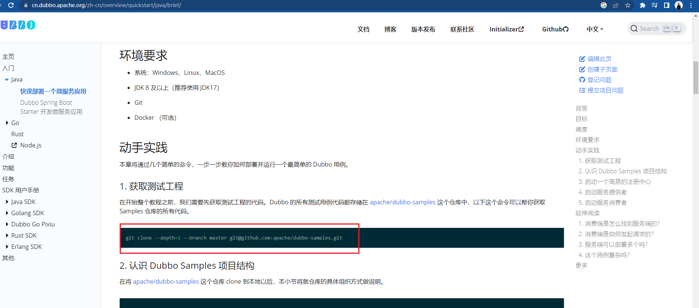The width and height of the screenshot is (699, 308).
Task: Expand the Go sidebar section
Action: coord(7,123)
